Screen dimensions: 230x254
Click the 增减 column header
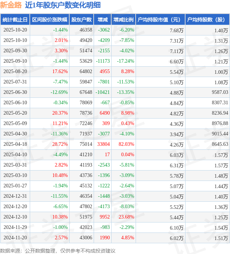pos(103,20)
